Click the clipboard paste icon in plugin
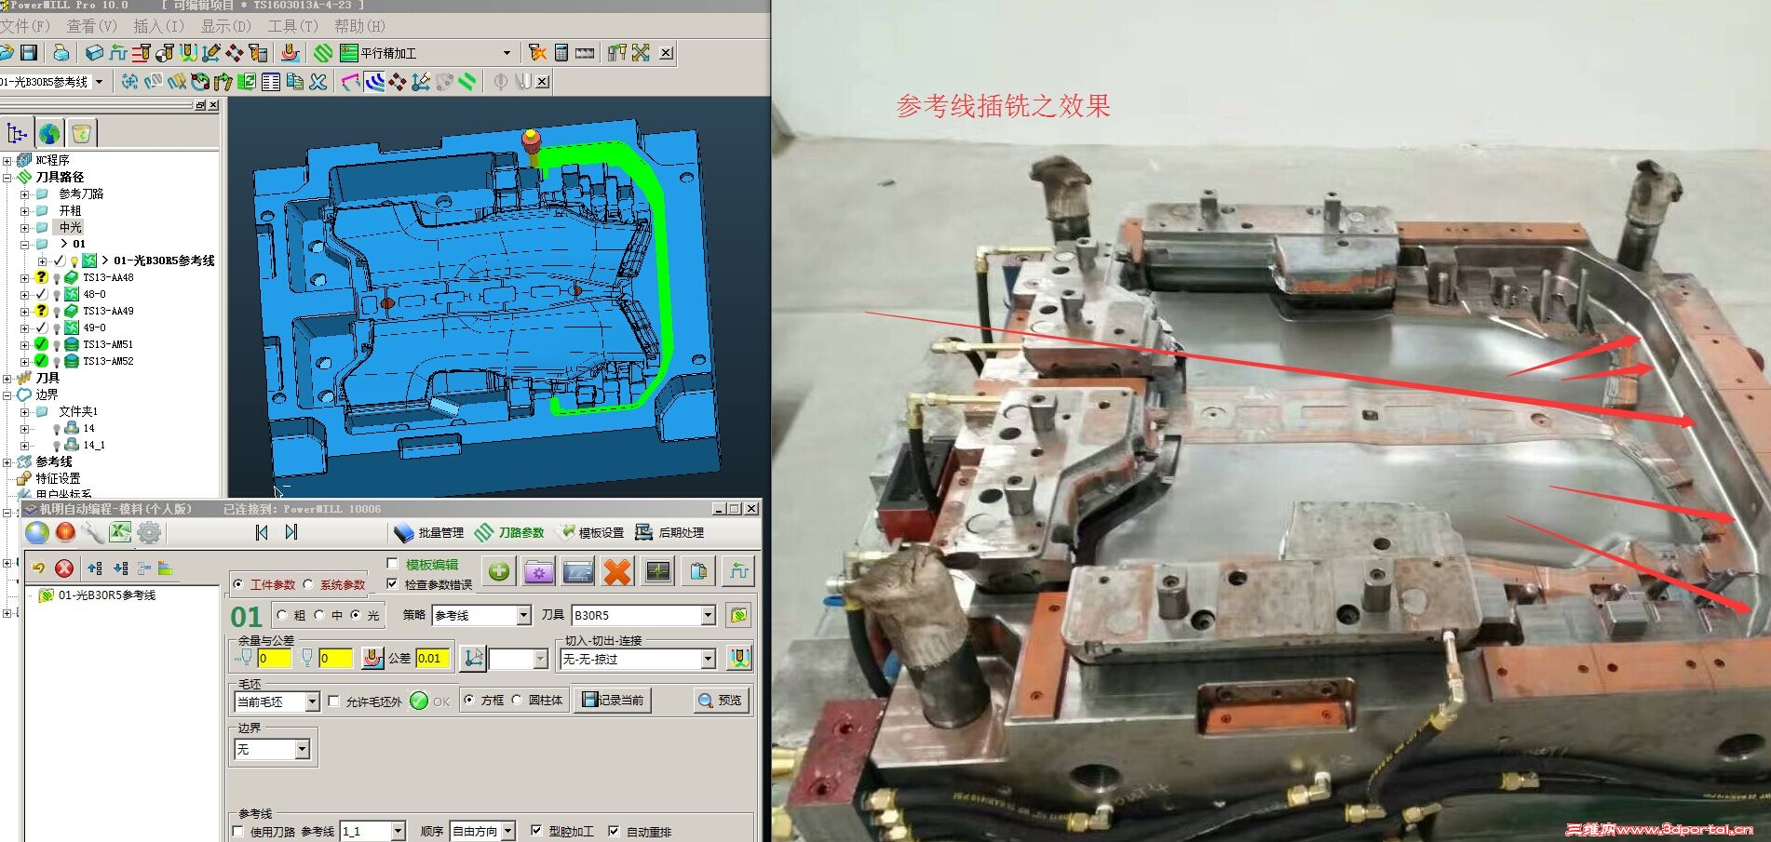Screen dimensions: 1771x842 pyautogui.click(x=698, y=571)
